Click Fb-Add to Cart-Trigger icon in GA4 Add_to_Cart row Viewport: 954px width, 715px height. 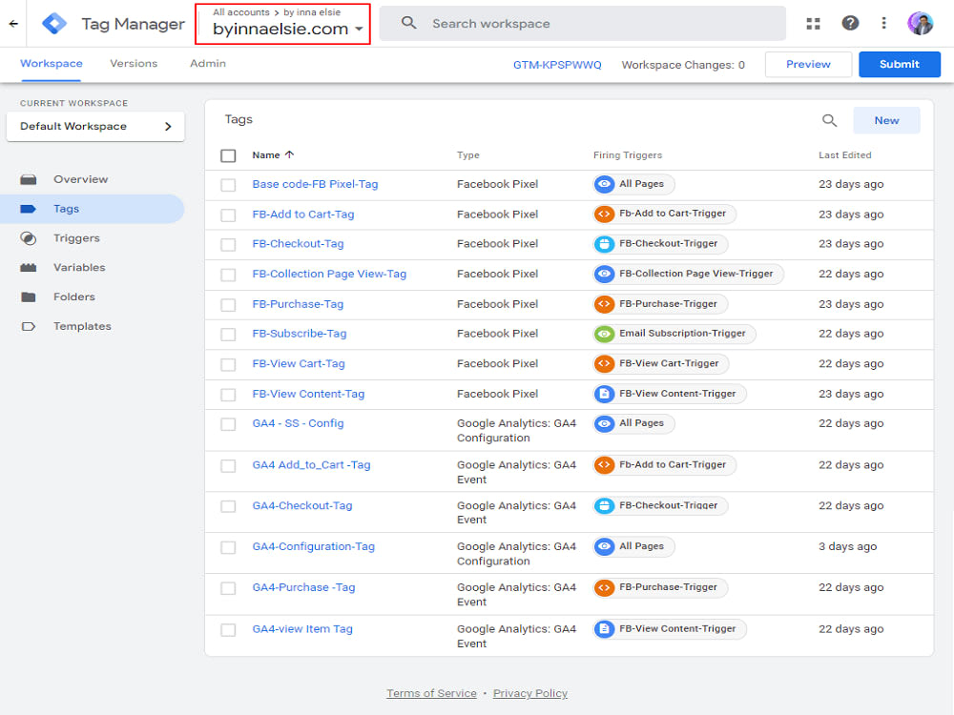pyautogui.click(x=604, y=465)
